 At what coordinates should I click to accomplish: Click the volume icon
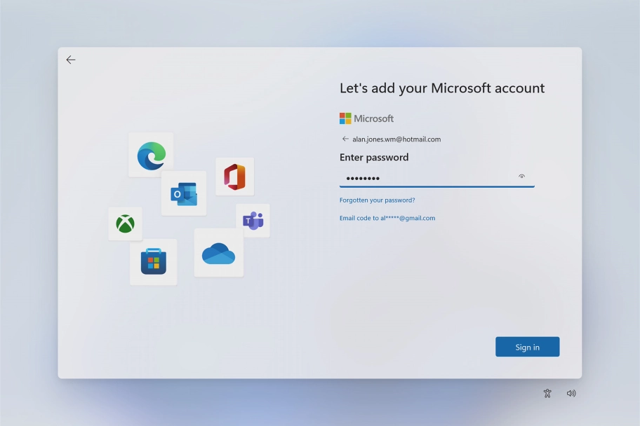pos(571,393)
